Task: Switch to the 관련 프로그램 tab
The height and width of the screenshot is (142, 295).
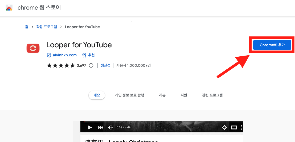Action: tap(212, 95)
